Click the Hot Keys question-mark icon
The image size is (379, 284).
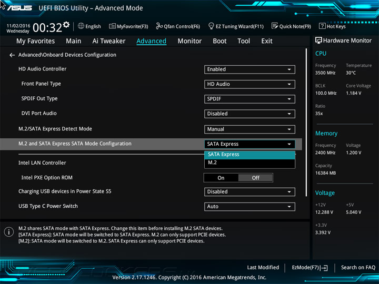(322, 26)
